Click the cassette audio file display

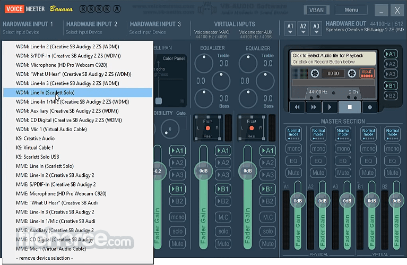pyautogui.click(x=333, y=58)
